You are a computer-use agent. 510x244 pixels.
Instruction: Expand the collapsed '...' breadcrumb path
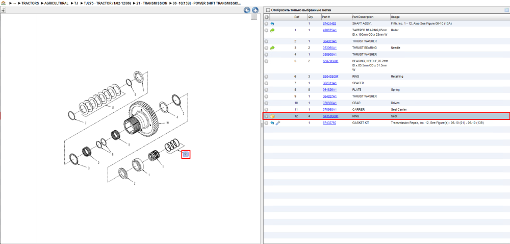14,3
